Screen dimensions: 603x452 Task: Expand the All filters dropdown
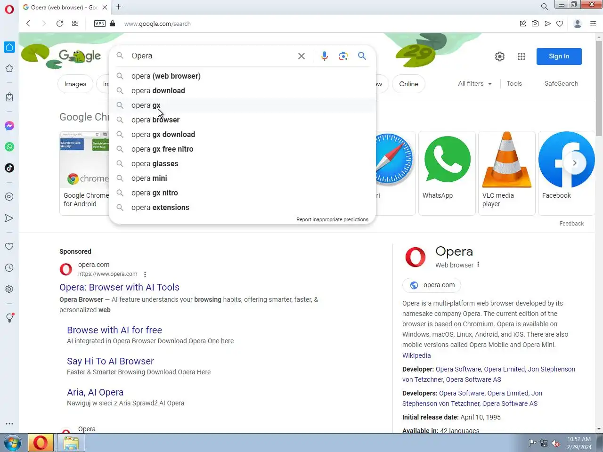(475, 83)
